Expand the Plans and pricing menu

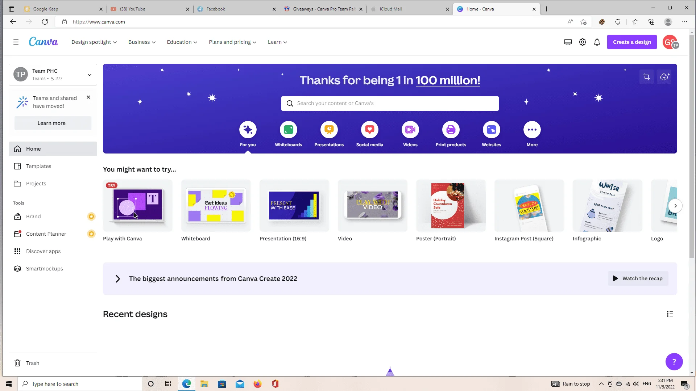(233, 42)
